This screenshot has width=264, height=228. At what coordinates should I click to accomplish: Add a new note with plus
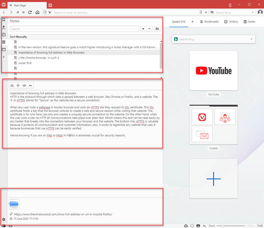[143, 29]
